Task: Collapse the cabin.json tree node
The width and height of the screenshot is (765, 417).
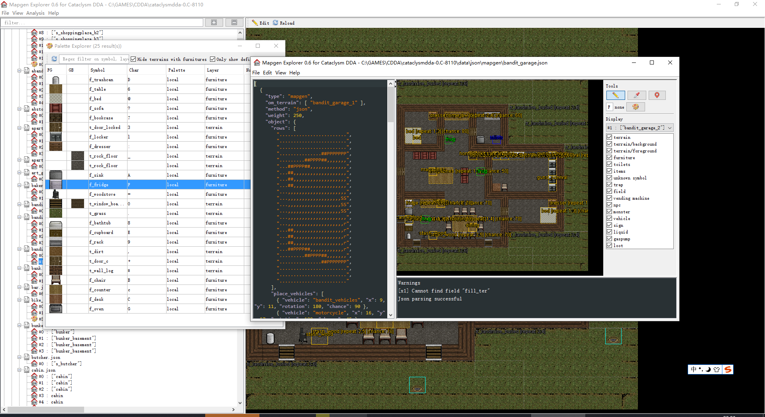Action: click(19, 370)
